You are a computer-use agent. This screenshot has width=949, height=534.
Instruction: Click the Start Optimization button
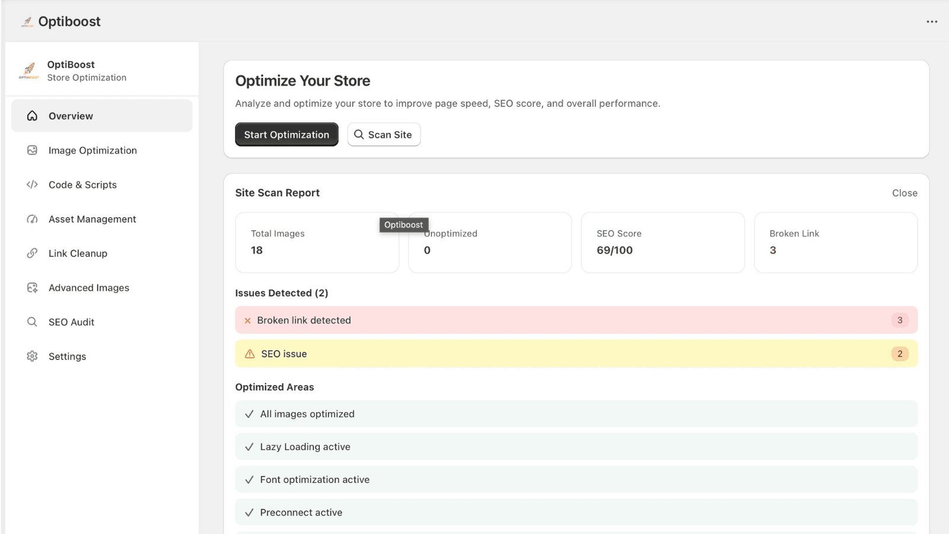tap(286, 135)
